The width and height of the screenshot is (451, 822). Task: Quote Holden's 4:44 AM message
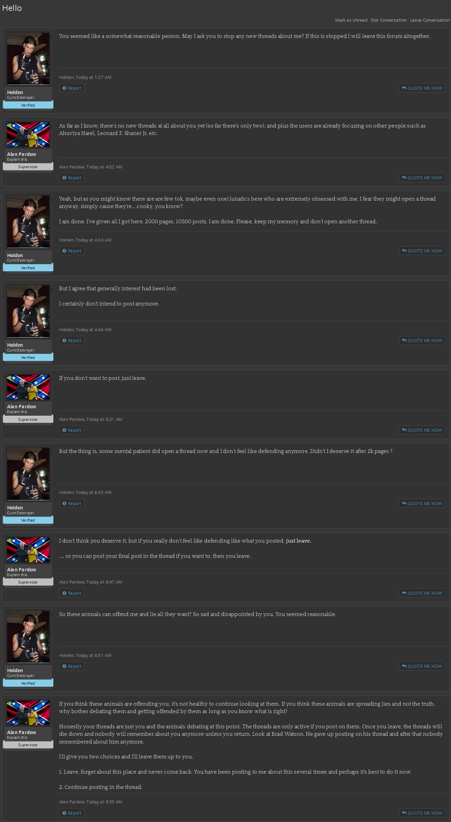(422, 341)
